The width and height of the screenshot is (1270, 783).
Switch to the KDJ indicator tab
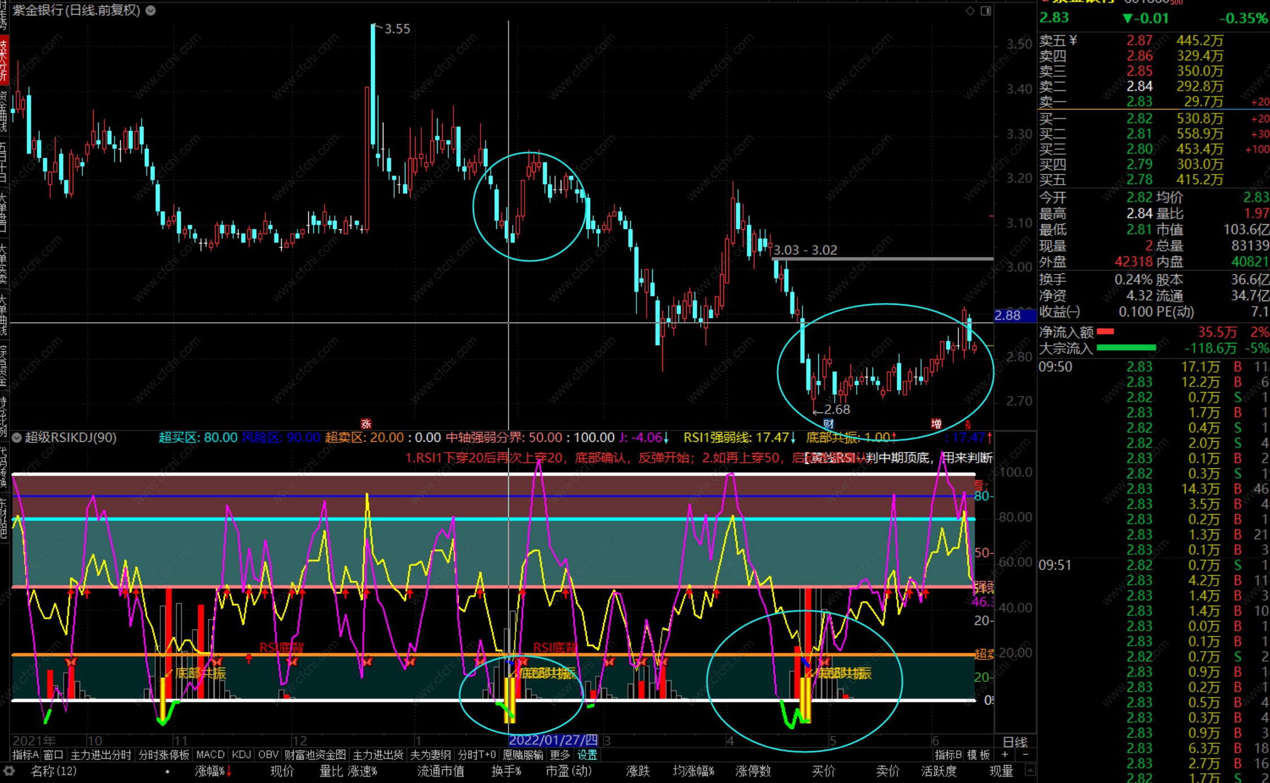[241, 755]
